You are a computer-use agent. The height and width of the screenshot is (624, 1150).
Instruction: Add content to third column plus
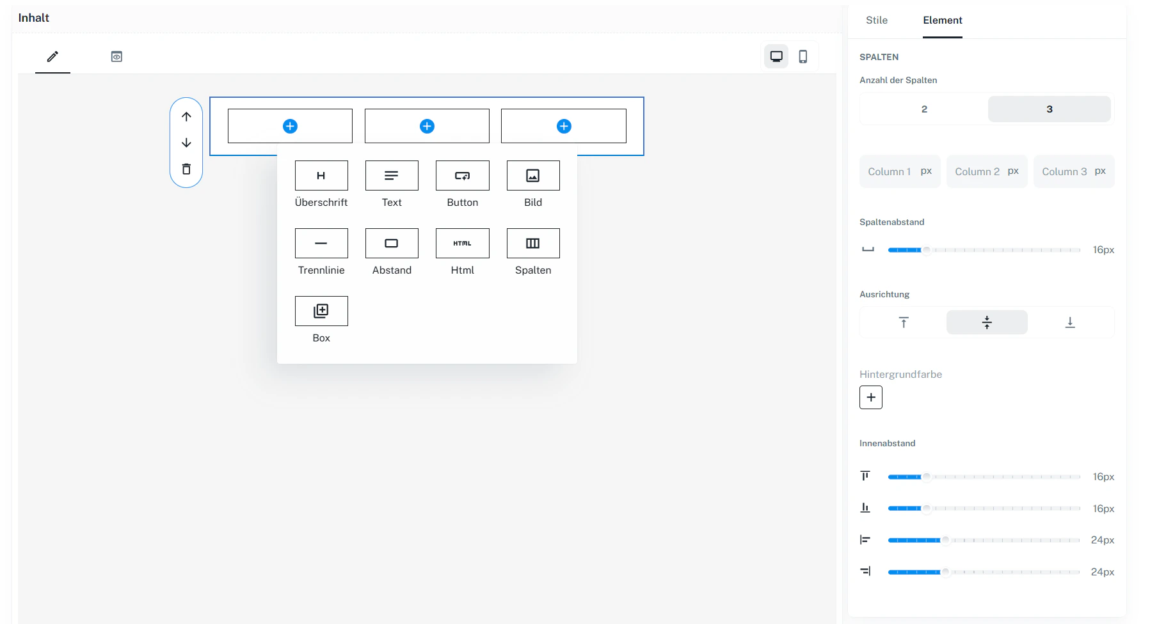[564, 126]
